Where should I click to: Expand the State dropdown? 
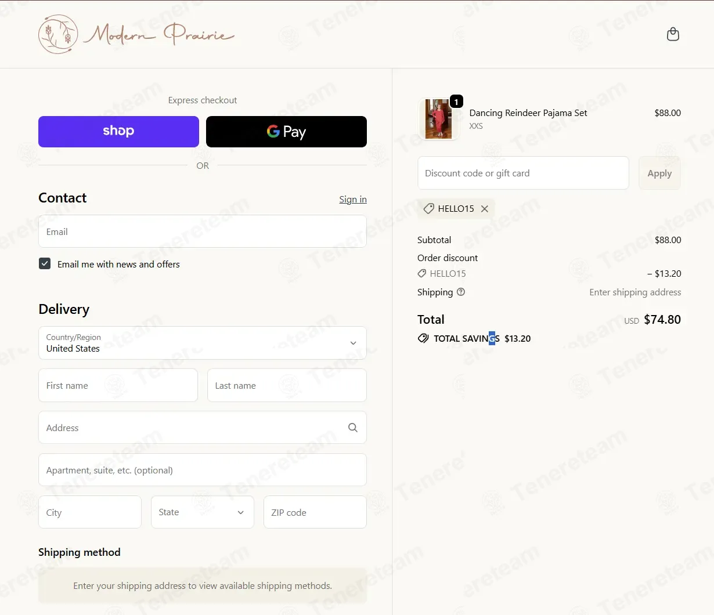(203, 512)
